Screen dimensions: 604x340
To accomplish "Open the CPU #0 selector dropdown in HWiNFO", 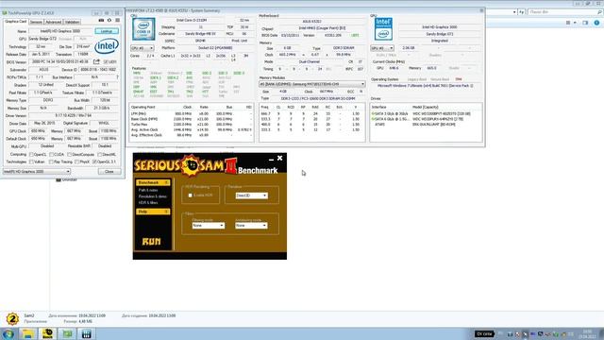I will coord(143,48).
